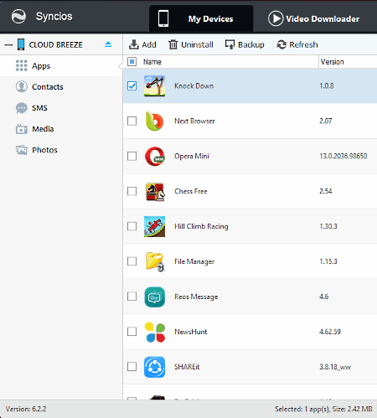
Task: Click the Photos pictures icon
Action: (x=22, y=150)
